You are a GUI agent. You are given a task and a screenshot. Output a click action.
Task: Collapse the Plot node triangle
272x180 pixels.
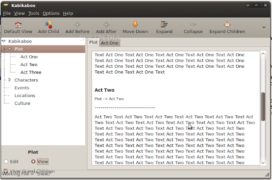10,49
